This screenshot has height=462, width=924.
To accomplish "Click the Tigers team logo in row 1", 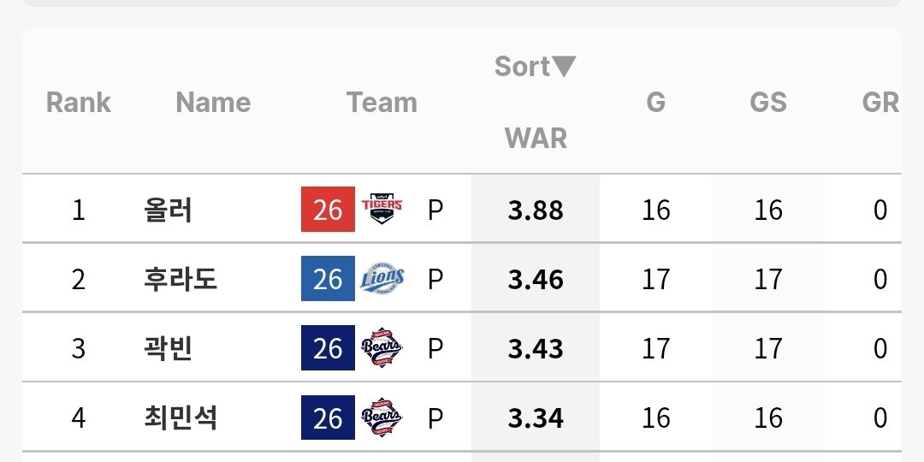I will (x=382, y=210).
